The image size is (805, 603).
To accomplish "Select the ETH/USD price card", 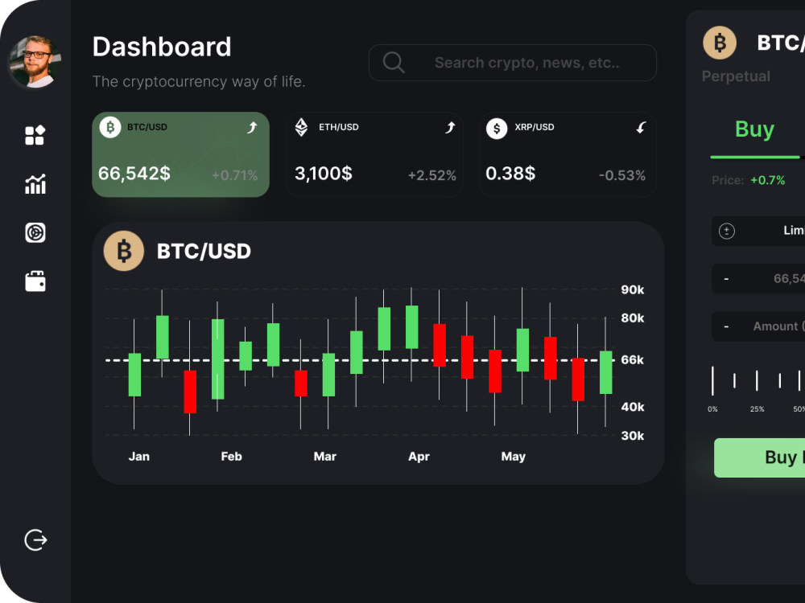I will tap(374, 154).
